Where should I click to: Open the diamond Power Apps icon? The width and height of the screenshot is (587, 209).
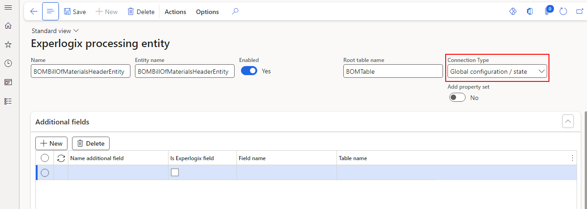point(513,12)
